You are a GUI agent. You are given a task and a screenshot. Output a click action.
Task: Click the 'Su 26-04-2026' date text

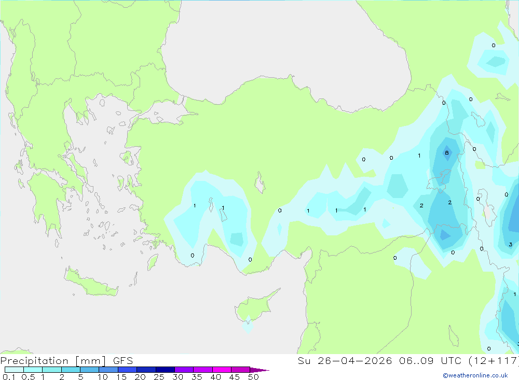click(x=345, y=360)
